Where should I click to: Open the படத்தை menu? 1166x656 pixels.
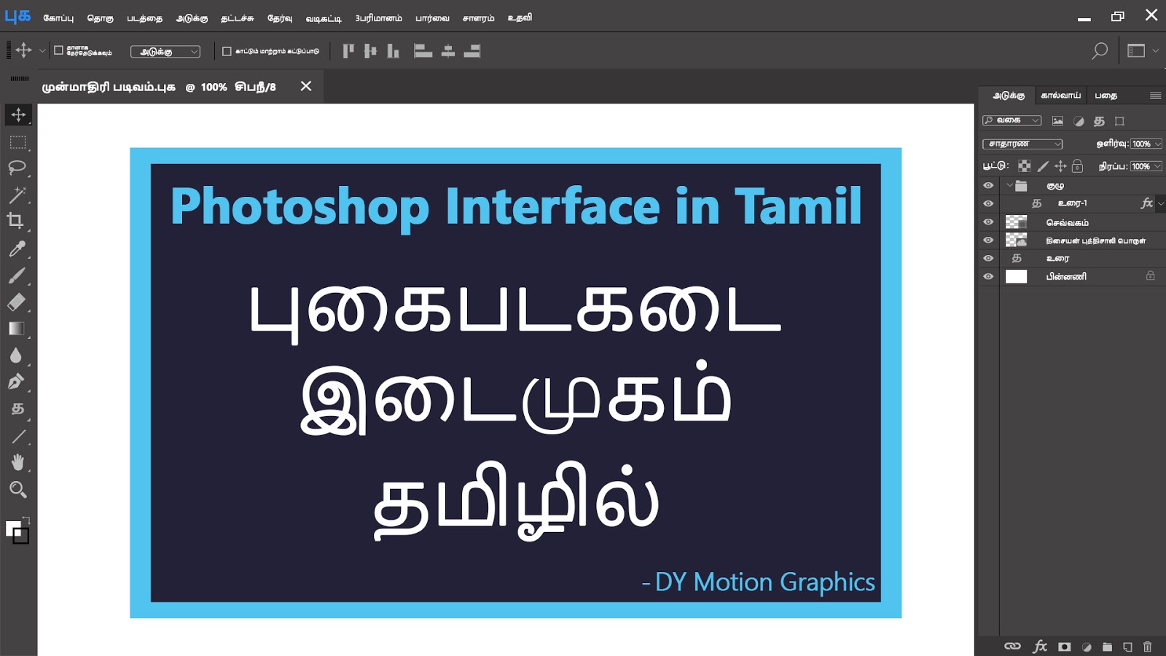(145, 17)
